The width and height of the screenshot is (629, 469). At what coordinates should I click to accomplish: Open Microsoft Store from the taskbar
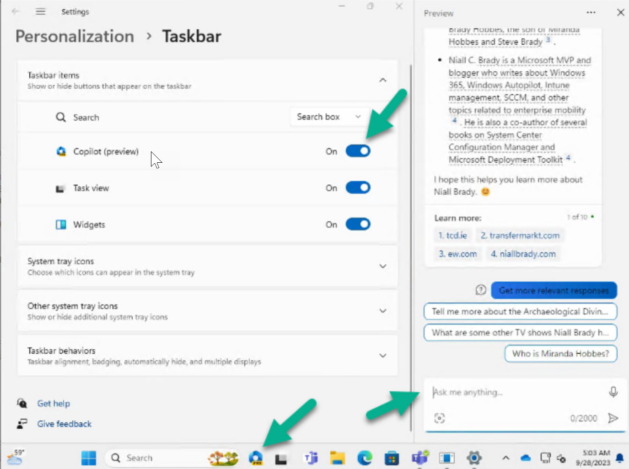coord(392,458)
